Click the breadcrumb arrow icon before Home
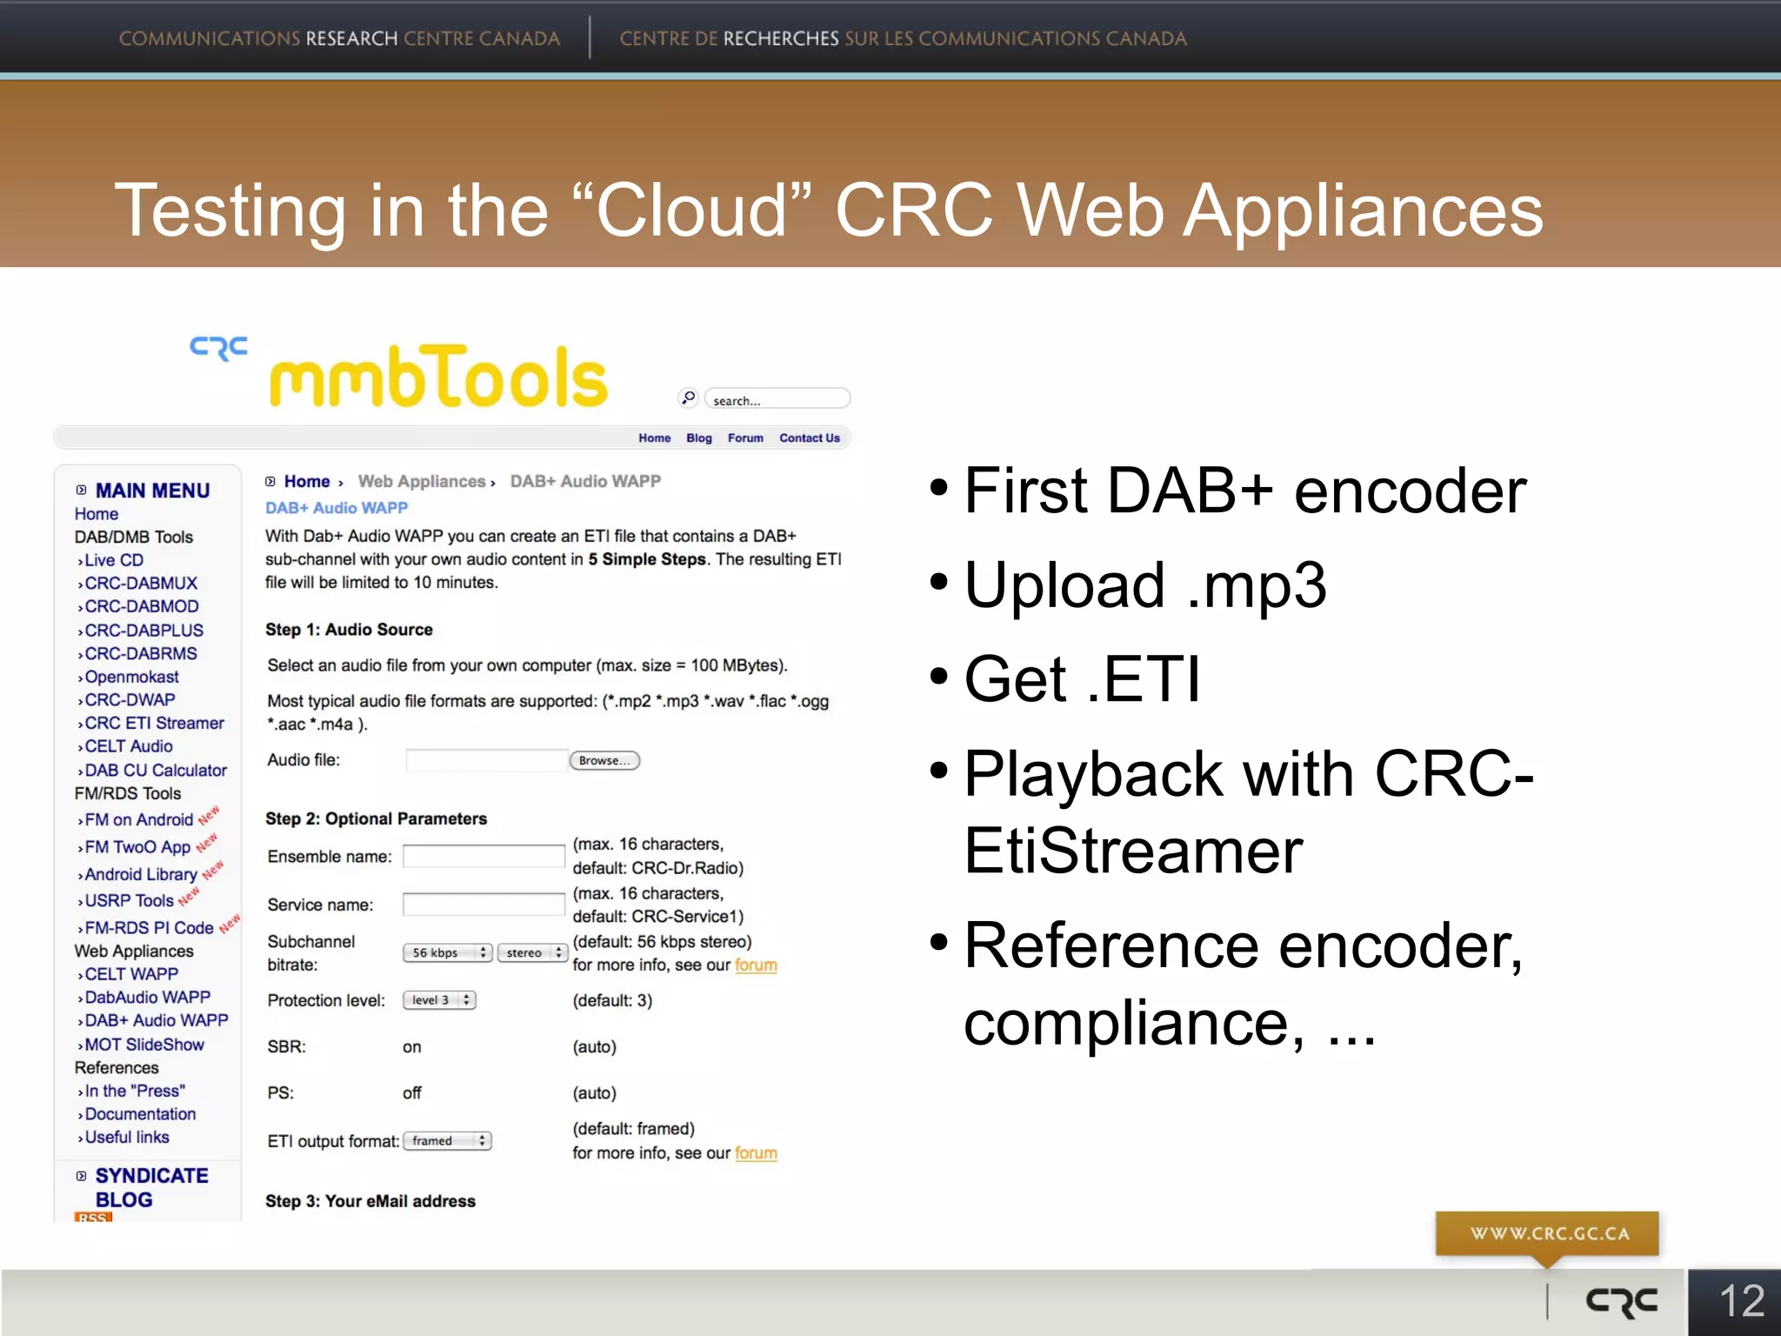Screen dimensions: 1781x1336 pyautogui.click(x=270, y=481)
